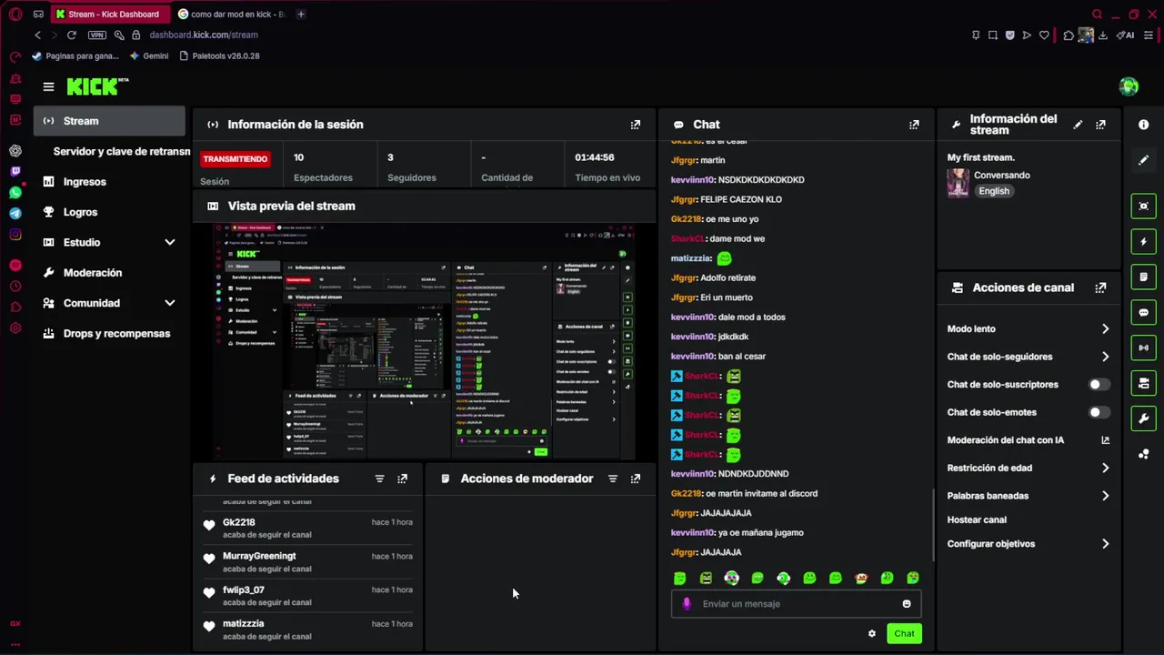The image size is (1164, 655).
Task: Click the Enviar un mensaje input field
Action: (796, 604)
